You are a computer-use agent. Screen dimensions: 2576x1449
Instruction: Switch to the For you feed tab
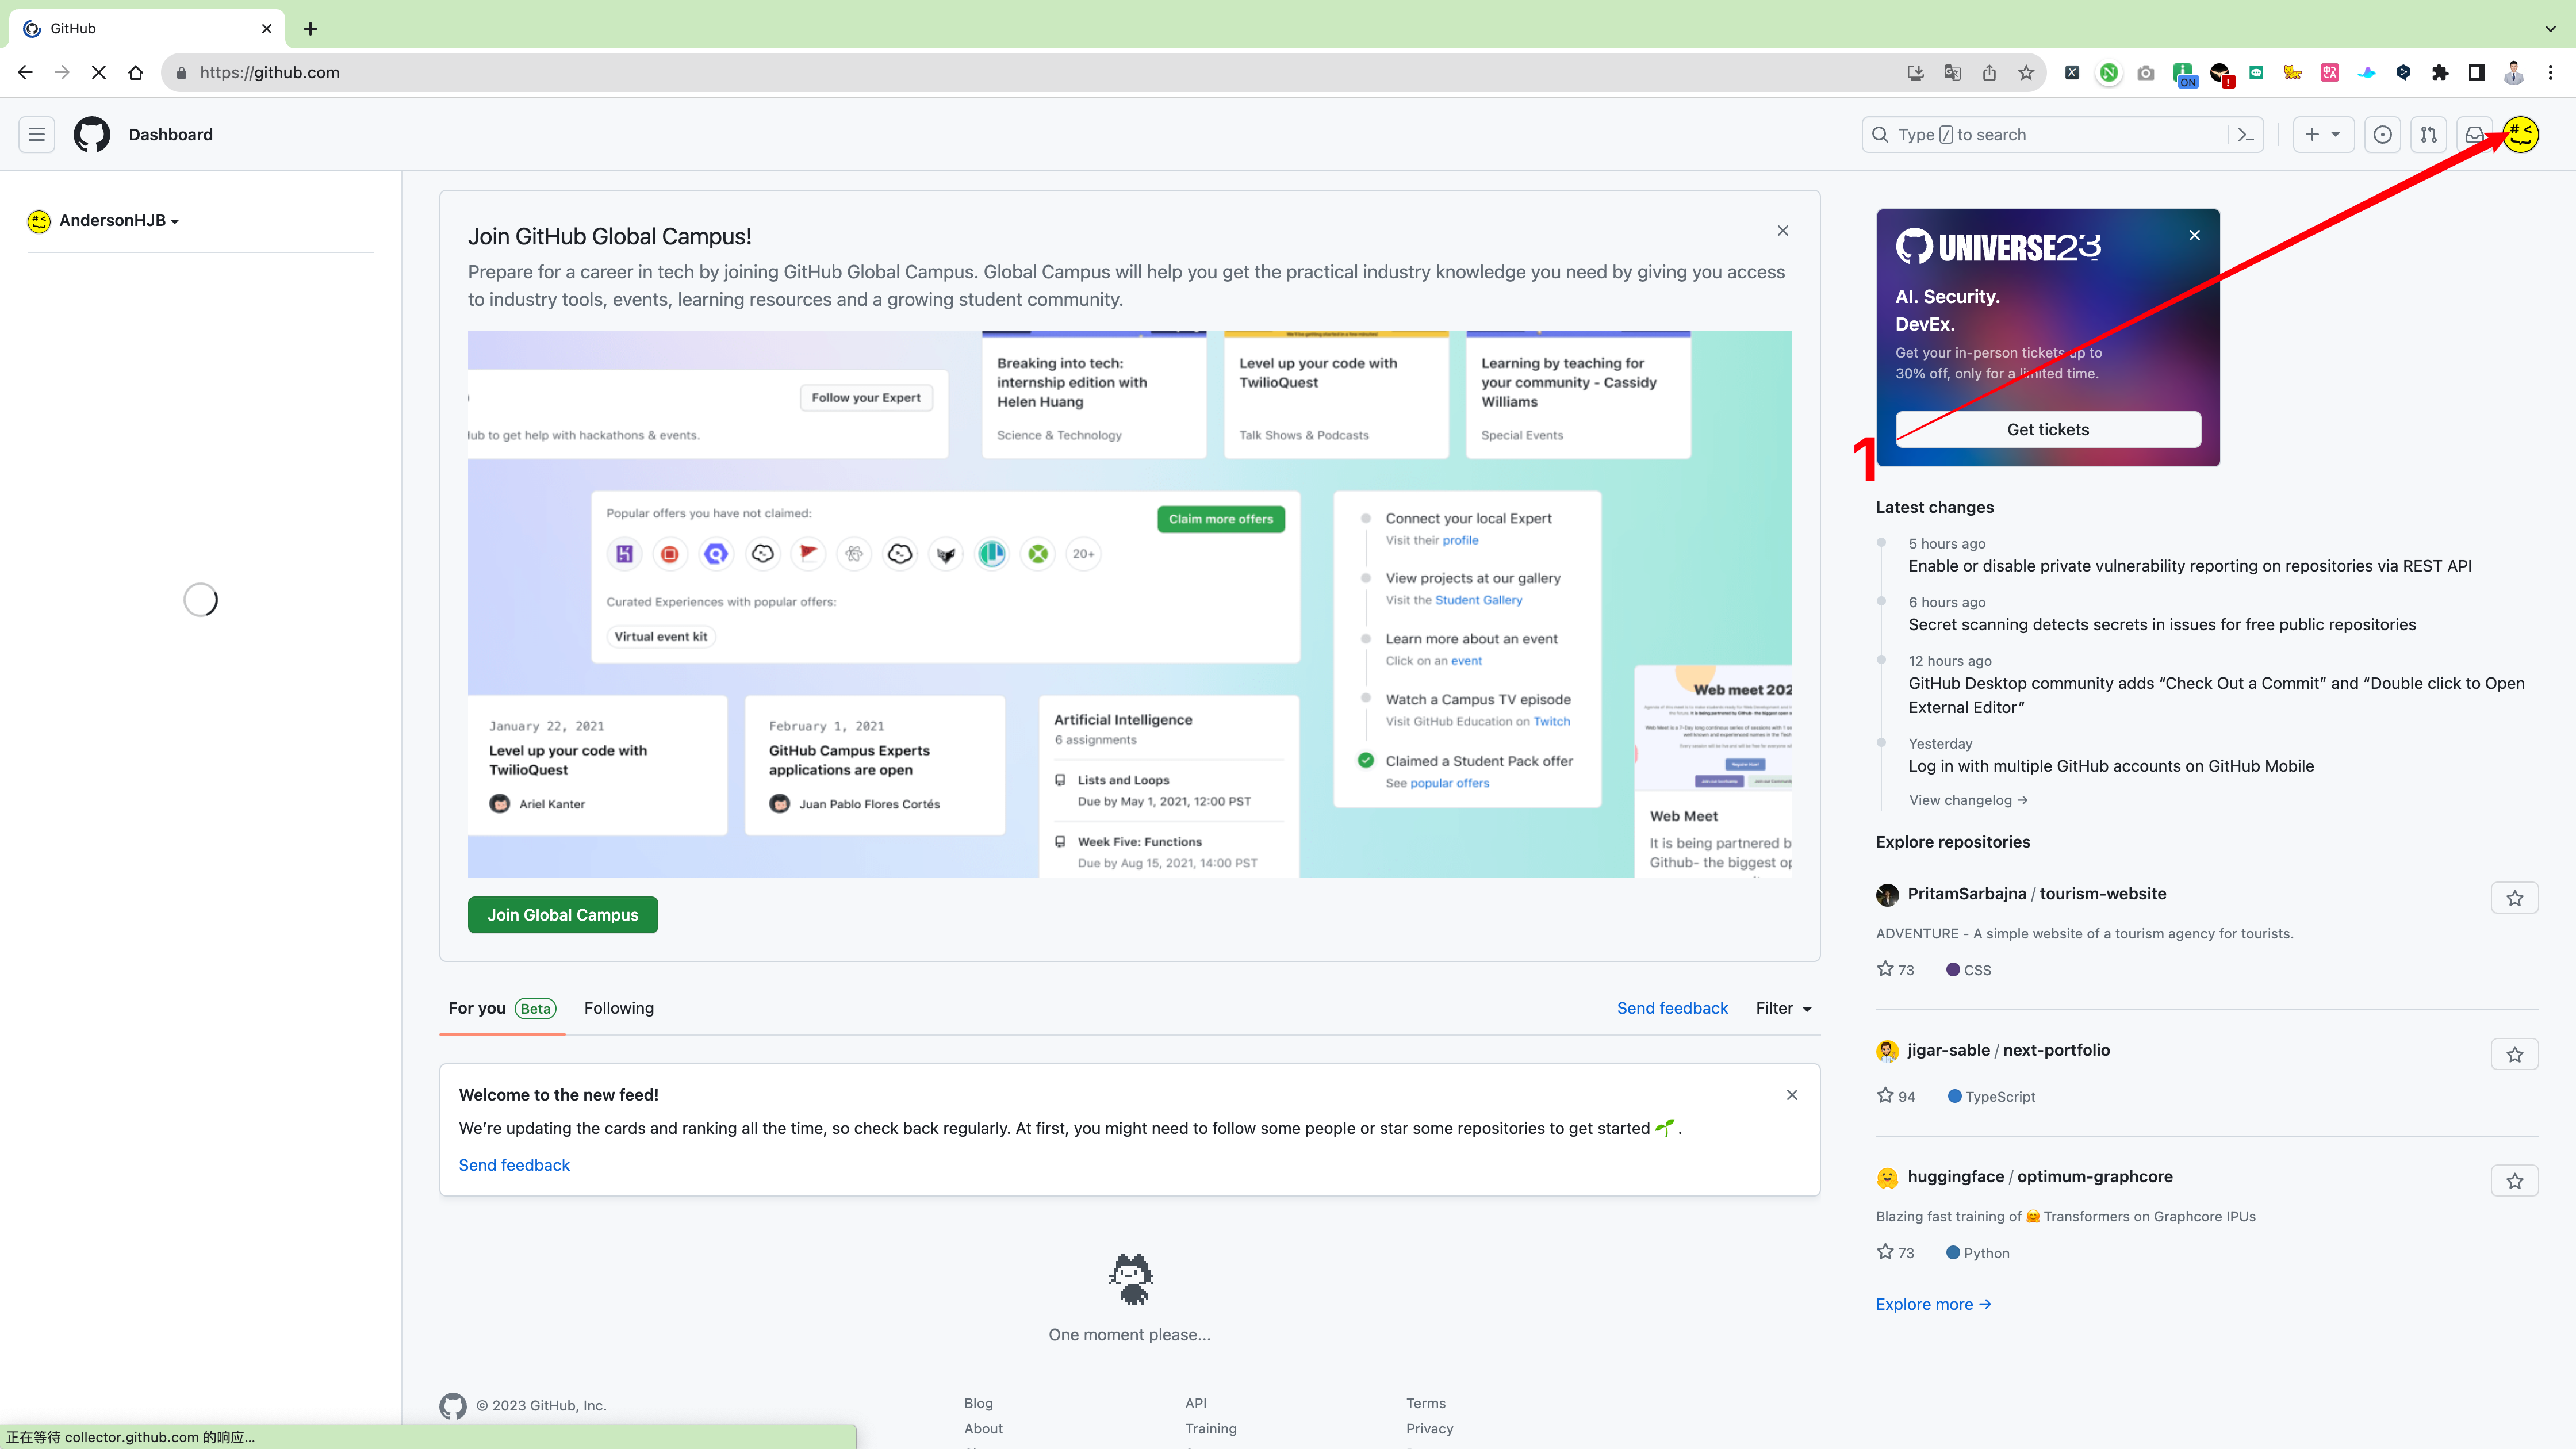click(502, 1008)
